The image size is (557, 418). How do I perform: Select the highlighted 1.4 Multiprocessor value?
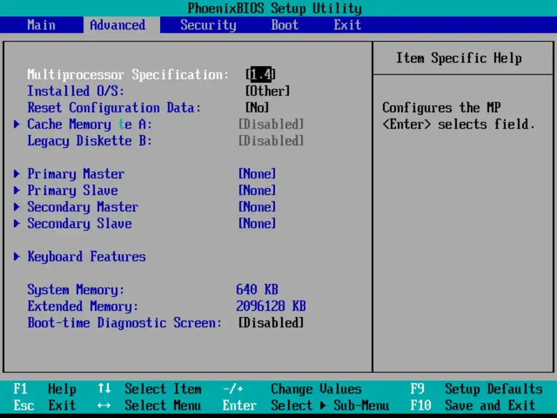(x=261, y=74)
